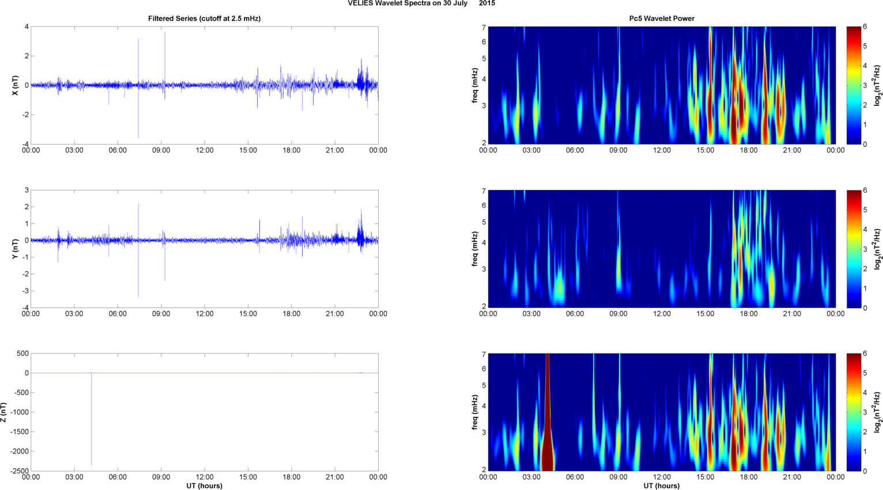Click the "Y (nT)" axis label
This screenshot has height=490, width=883.
click(x=15, y=249)
